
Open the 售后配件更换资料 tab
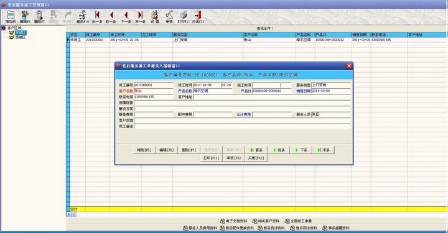coord(237,228)
